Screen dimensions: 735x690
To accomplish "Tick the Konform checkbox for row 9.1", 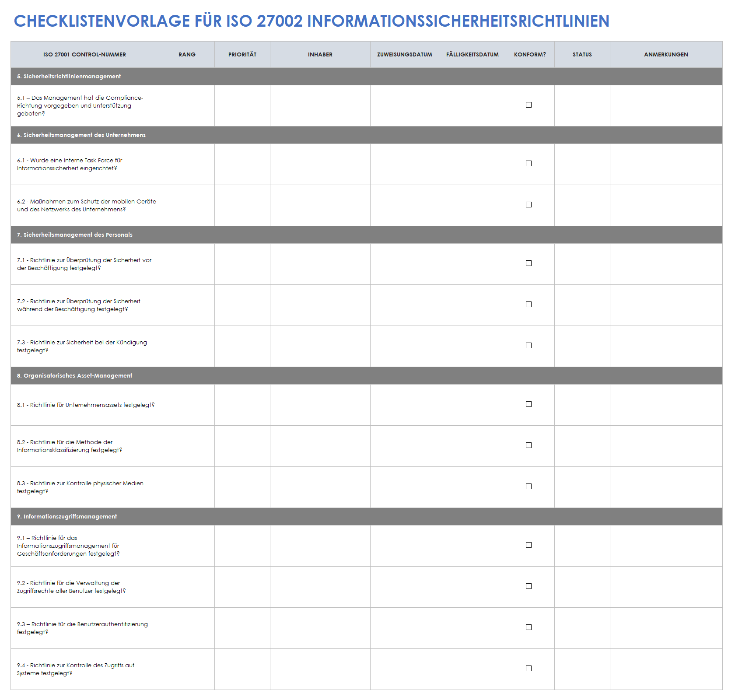I will 528,545.
